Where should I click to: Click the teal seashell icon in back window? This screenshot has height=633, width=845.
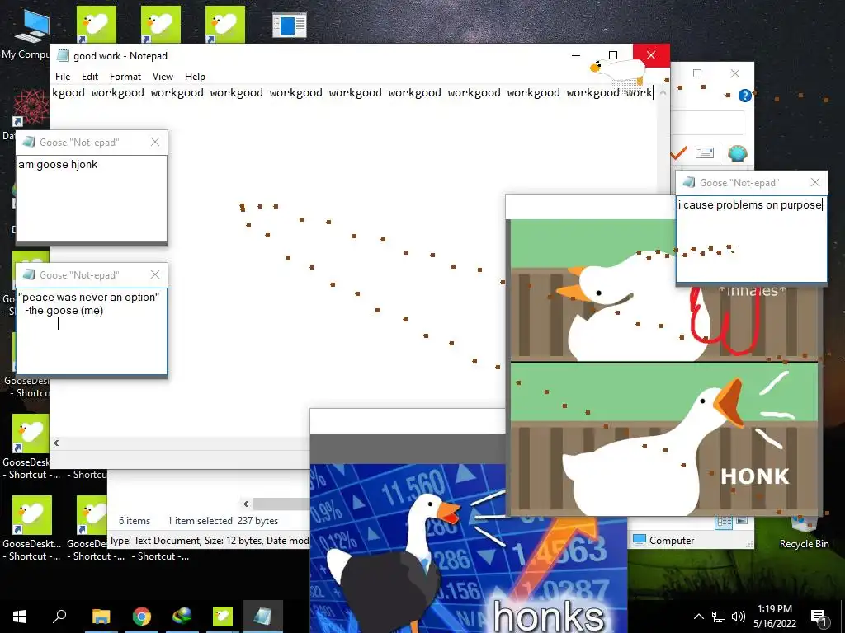coord(737,153)
